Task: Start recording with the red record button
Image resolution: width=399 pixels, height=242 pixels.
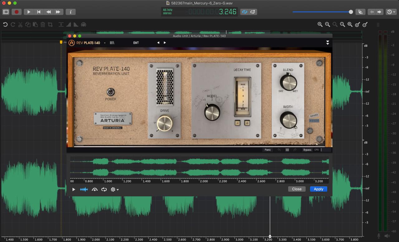Action: point(17,12)
